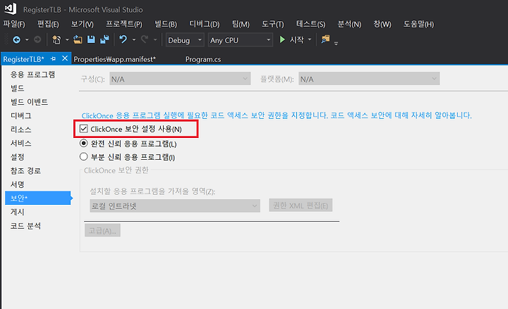The width and height of the screenshot is (508, 309).
Task: Select 설정 properties page
Action: tap(17, 157)
